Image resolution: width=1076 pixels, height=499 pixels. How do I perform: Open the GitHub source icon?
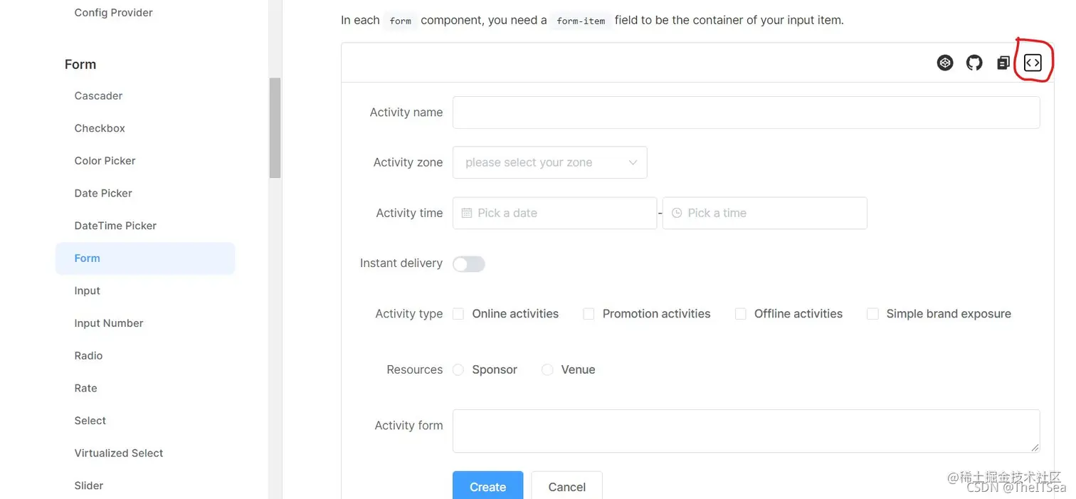[x=974, y=63]
